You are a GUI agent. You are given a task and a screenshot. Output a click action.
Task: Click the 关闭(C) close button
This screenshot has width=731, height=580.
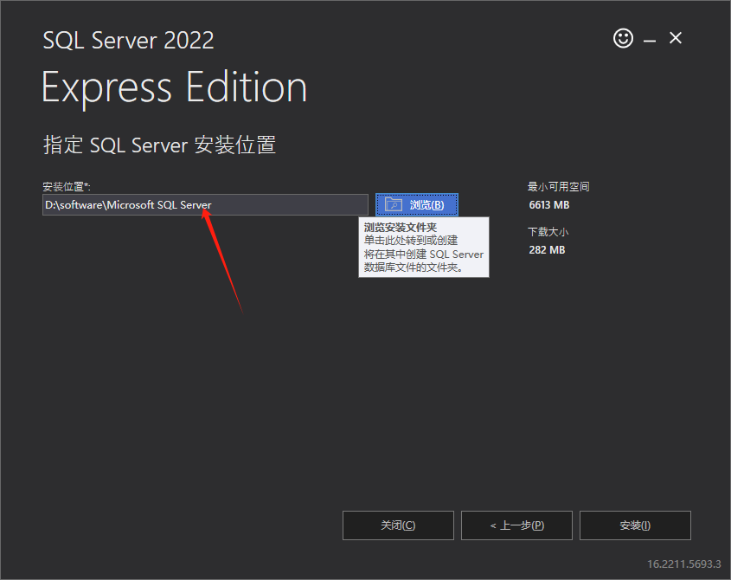(x=398, y=525)
